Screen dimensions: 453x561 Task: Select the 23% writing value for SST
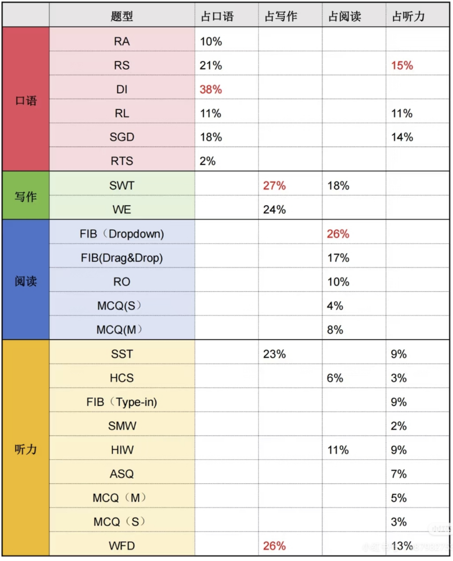pos(274,354)
